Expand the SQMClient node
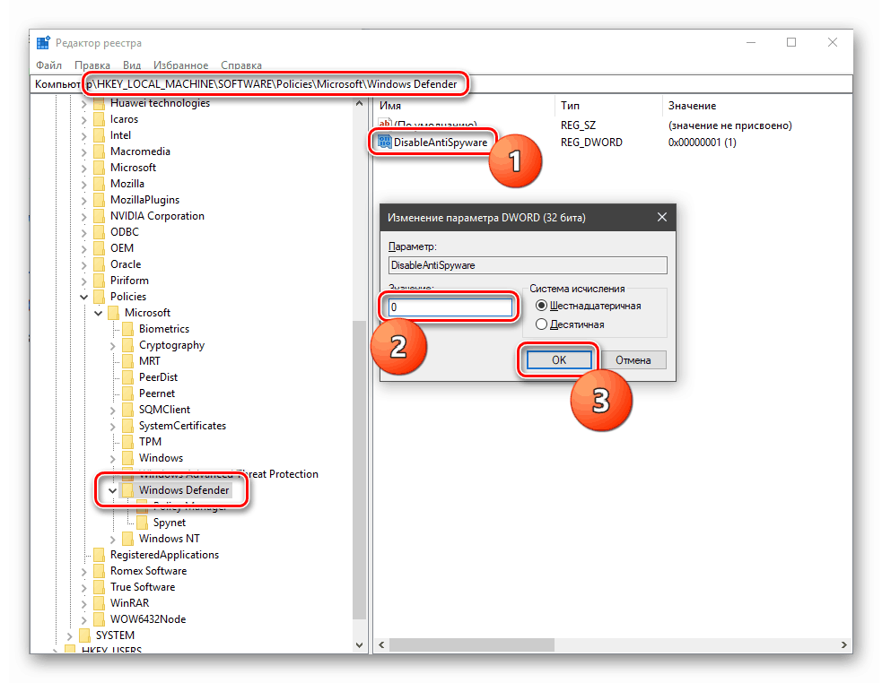The height and width of the screenshot is (683, 882). pos(112,411)
